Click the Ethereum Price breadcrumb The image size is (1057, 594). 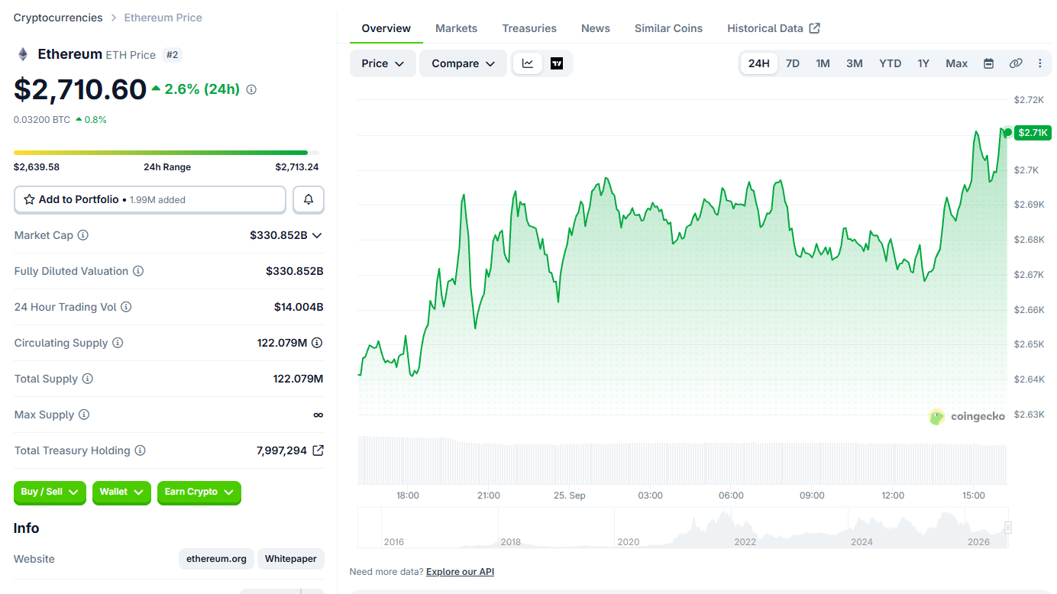[163, 18]
